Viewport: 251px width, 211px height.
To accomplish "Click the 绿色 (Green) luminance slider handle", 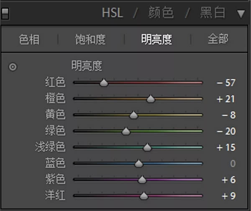I will (126, 131).
